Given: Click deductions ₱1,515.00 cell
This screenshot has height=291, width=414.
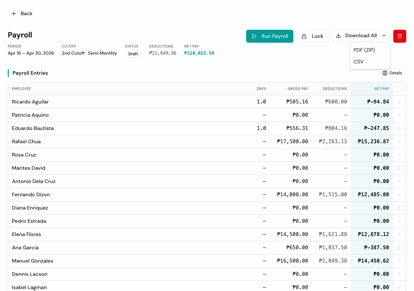Looking at the screenshot, I should coord(333,195).
